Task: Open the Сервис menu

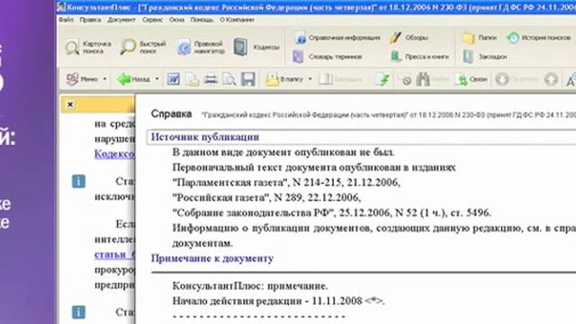Action: (x=152, y=20)
